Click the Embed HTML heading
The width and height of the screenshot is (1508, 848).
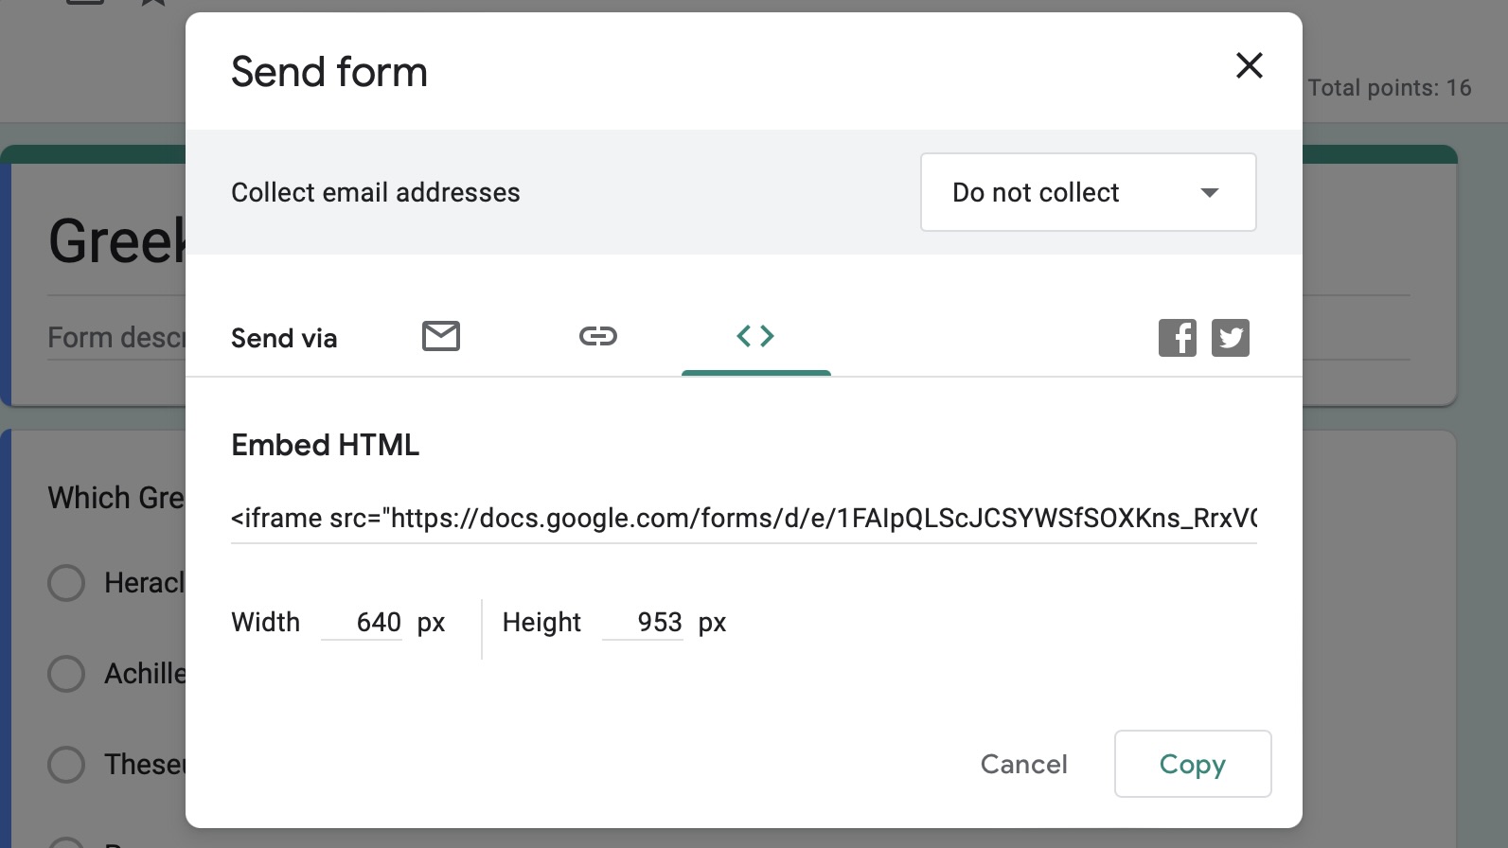[325, 445]
